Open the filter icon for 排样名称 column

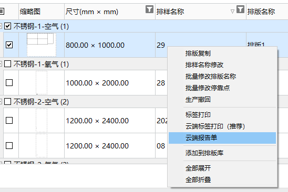tap(240, 9)
